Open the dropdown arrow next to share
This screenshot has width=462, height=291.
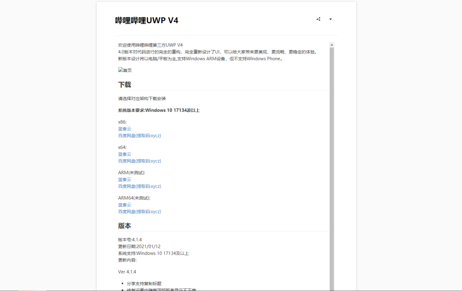[331, 20]
